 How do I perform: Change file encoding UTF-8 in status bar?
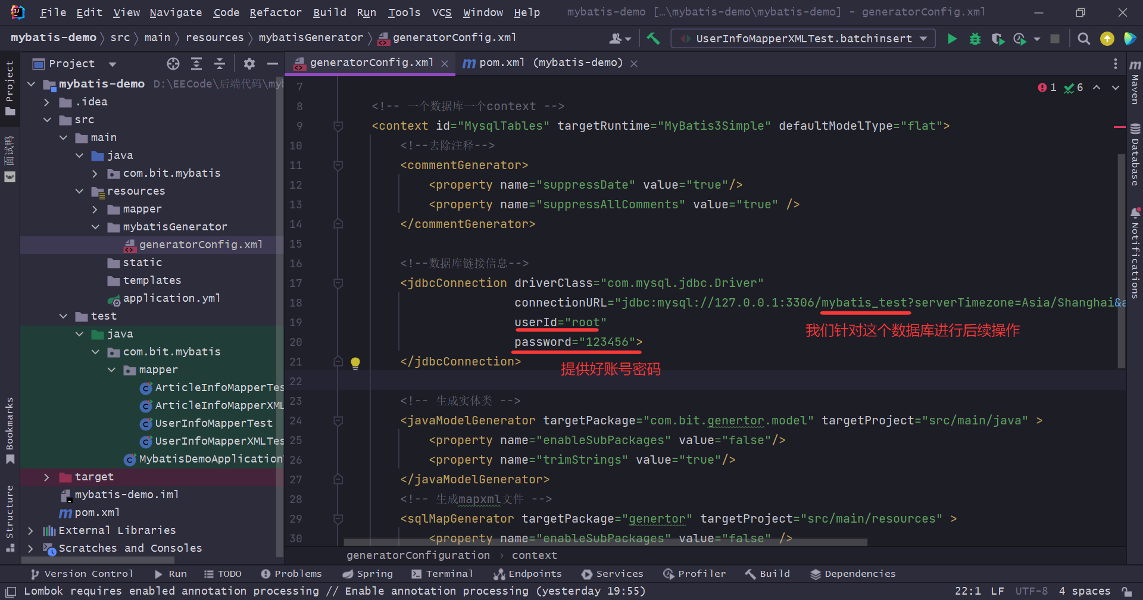1032,591
